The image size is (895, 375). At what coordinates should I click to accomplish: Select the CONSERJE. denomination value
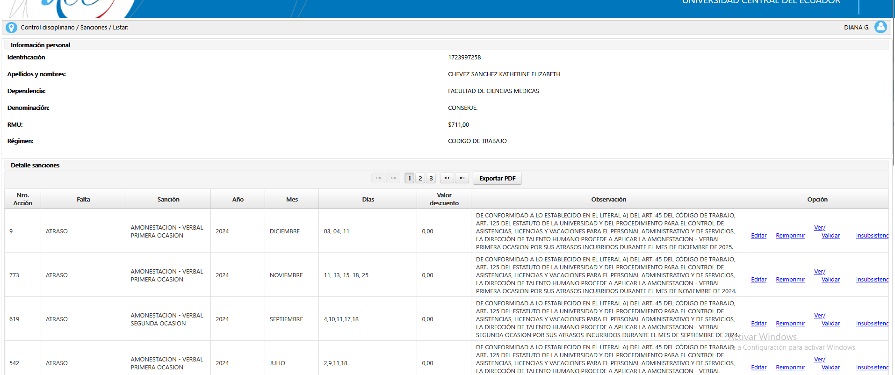pos(463,108)
